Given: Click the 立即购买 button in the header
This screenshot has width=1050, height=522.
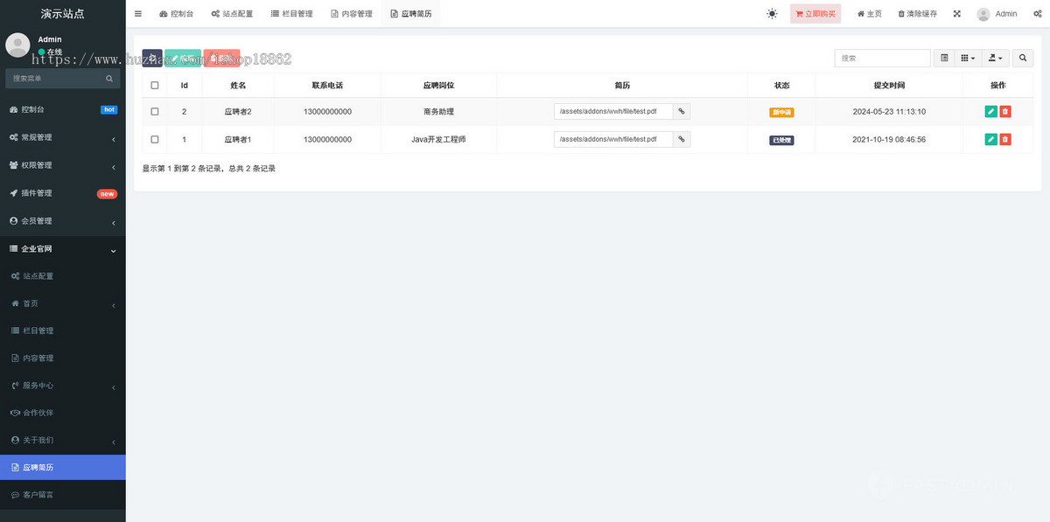Looking at the screenshot, I should pyautogui.click(x=815, y=13).
